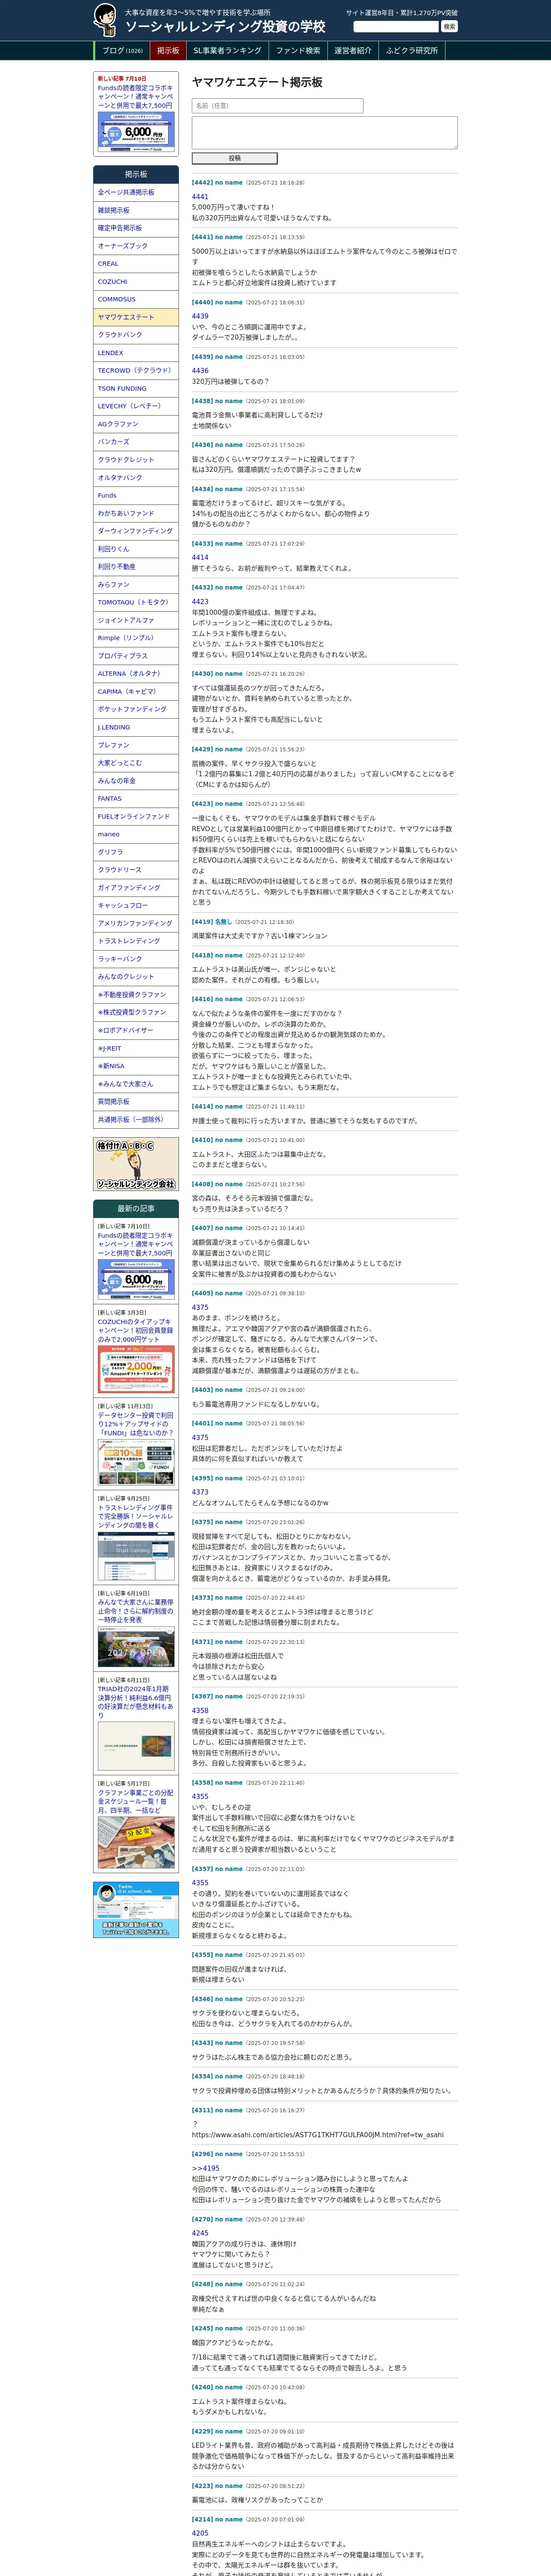Open the ALTERNA（オルタナ）board link
The image size is (551, 2576).
(x=136, y=674)
